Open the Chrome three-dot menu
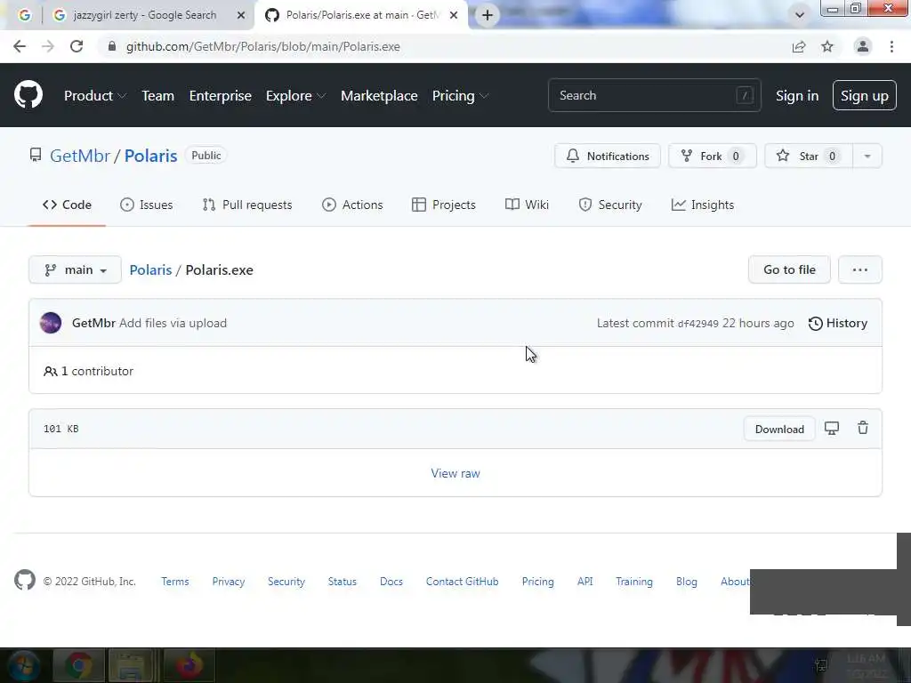Screen dimensions: 911x683 891,46
